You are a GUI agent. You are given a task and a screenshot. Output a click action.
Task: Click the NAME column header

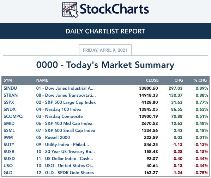[x=42, y=80]
